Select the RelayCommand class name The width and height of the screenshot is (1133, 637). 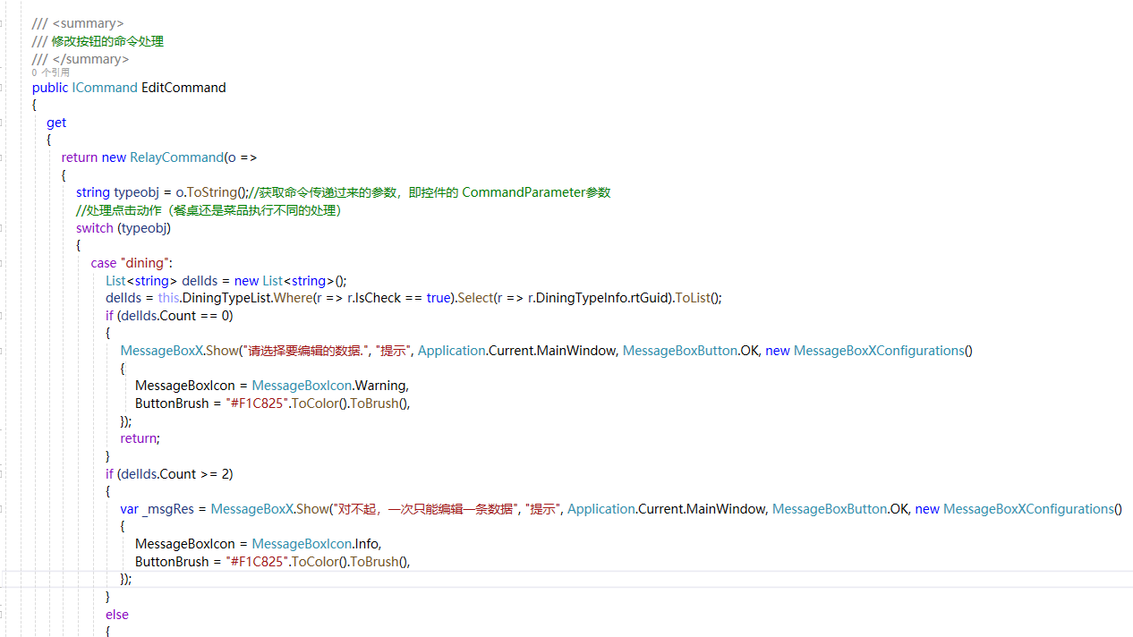coord(176,157)
